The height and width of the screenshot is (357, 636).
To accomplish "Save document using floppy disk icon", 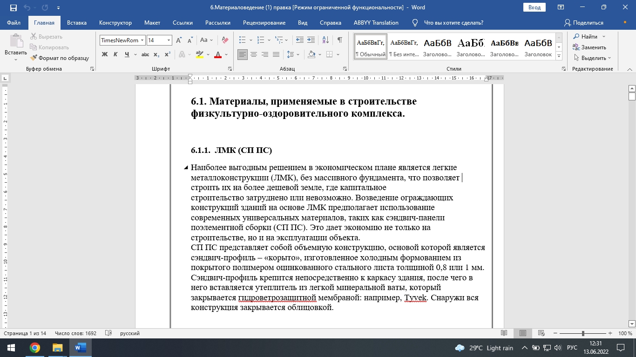I will (x=13, y=7).
